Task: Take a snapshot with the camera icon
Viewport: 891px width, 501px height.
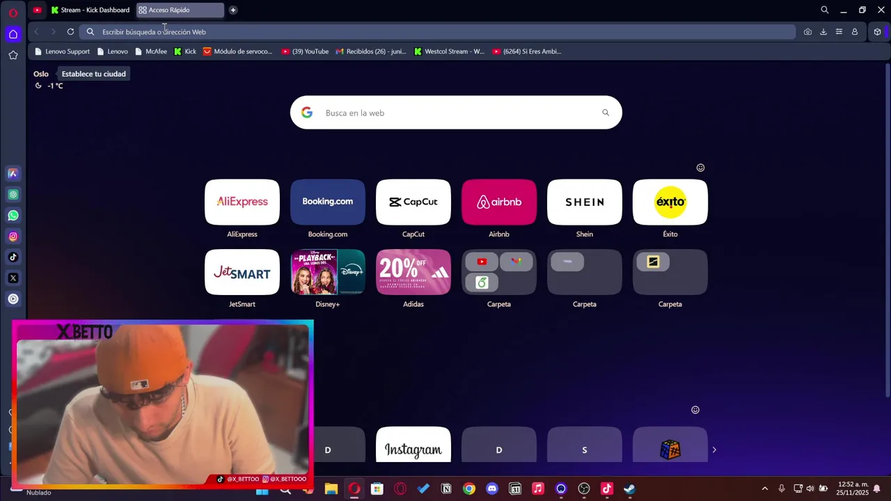Action: coord(807,31)
